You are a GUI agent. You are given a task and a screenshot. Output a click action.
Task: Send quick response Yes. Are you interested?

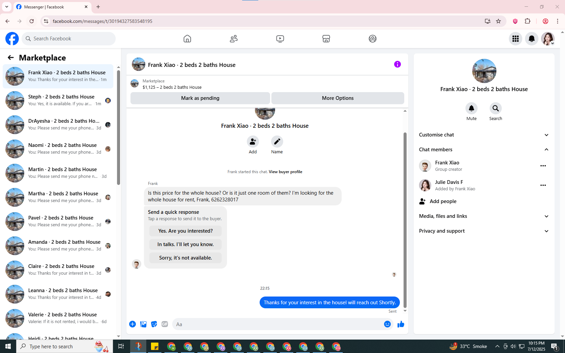(x=186, y=231)
